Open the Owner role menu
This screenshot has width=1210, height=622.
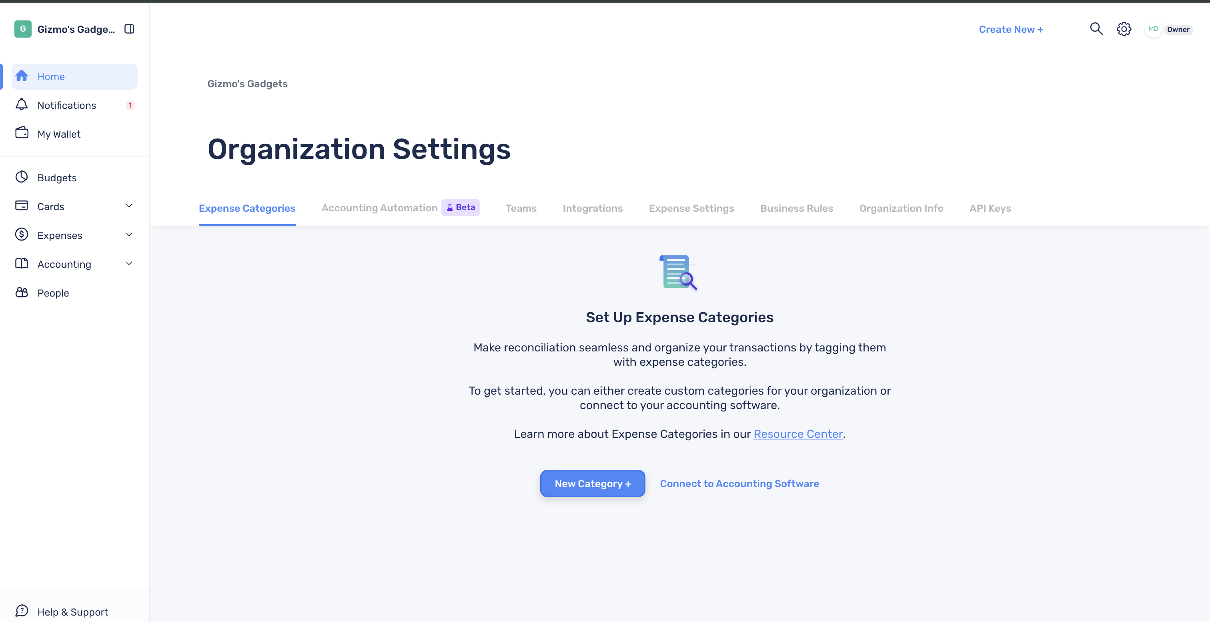click(x=1178, y=30)
